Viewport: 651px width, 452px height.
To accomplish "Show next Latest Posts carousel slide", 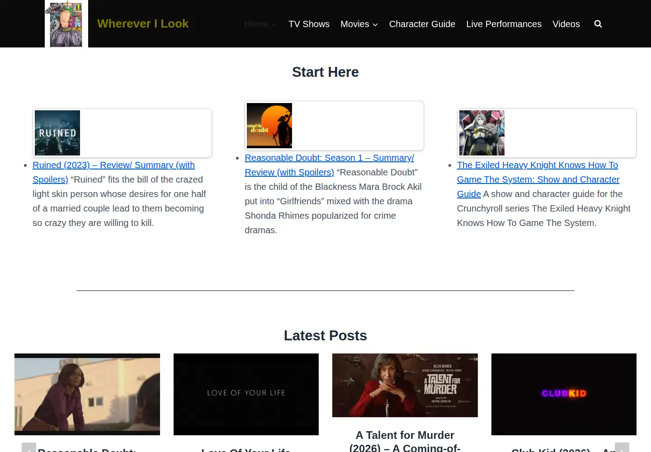I will tap(622, 448).
